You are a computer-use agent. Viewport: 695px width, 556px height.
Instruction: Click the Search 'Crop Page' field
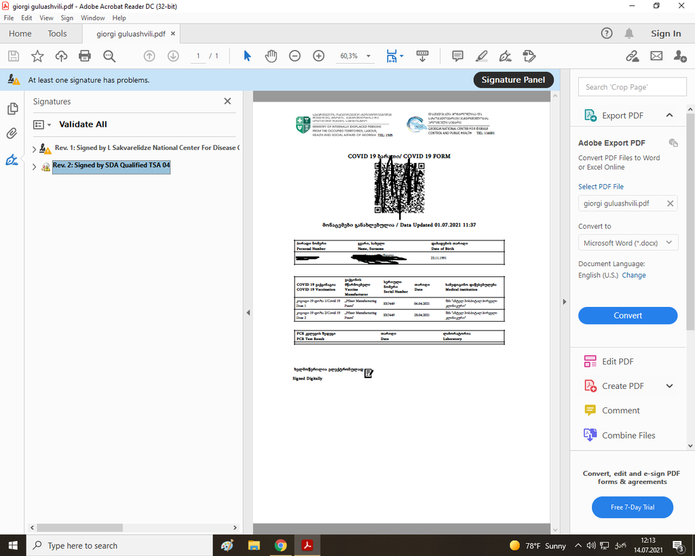point(632,87)
